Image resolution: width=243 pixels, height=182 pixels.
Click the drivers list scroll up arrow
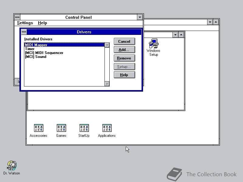[107, 45]
